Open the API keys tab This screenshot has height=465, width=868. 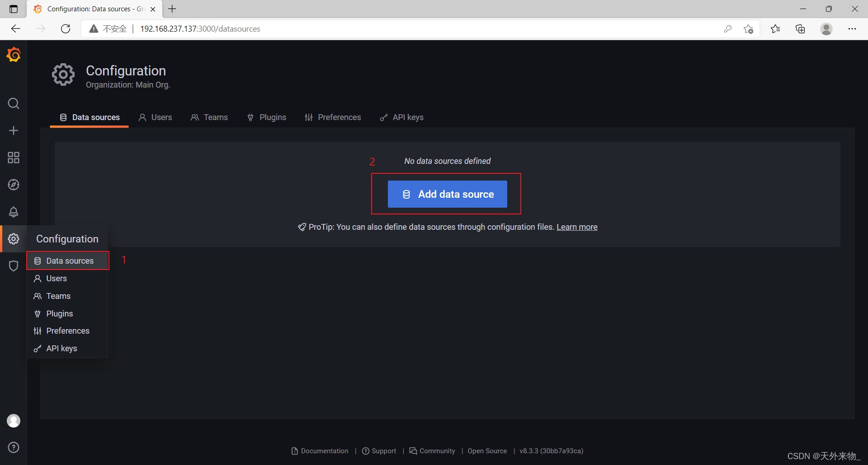coord(401,117)
